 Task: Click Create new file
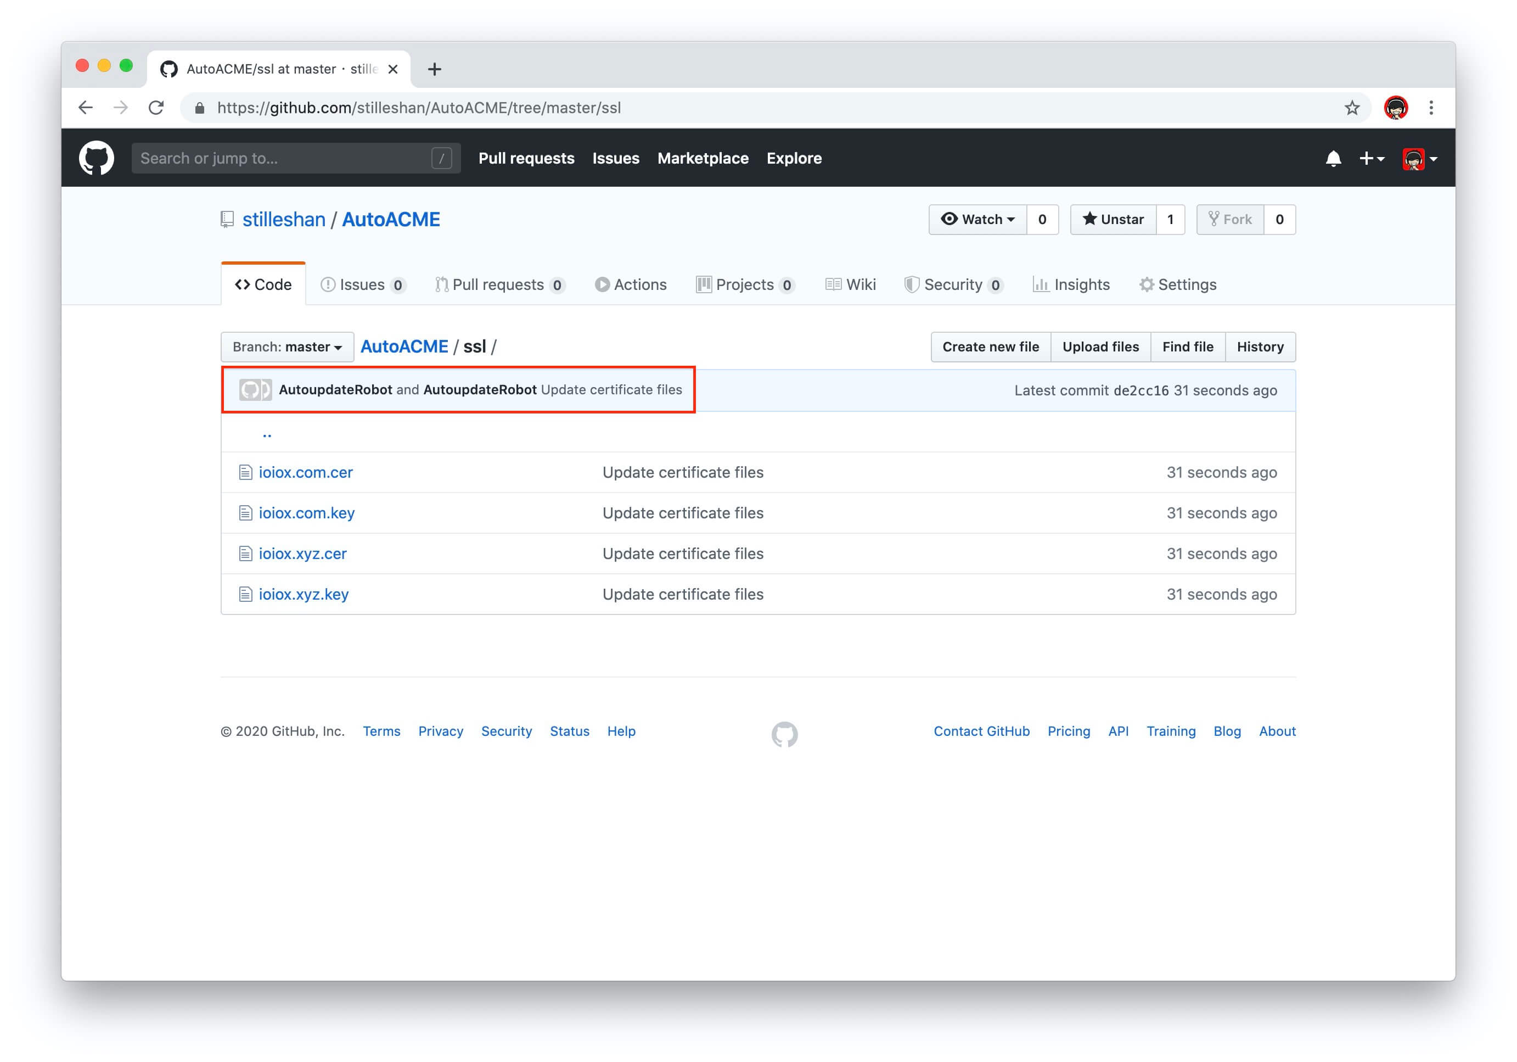tap(991, 347)
